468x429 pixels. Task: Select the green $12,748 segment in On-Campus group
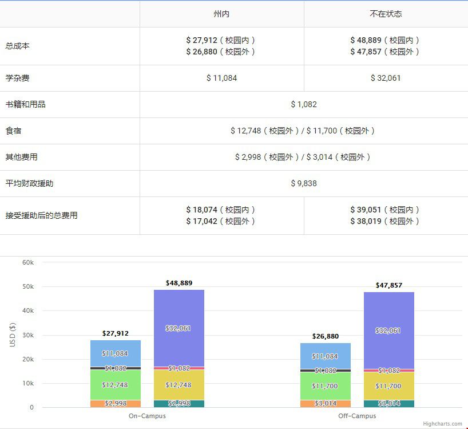(x=115, y=385)
